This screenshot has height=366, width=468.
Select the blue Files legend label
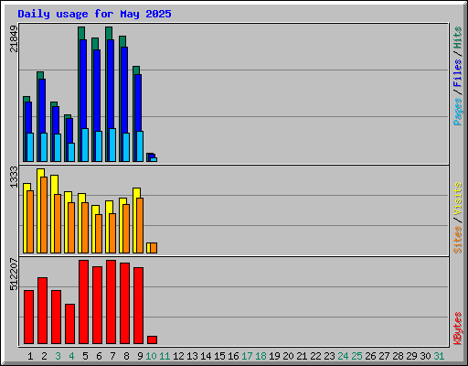point(457,73)
